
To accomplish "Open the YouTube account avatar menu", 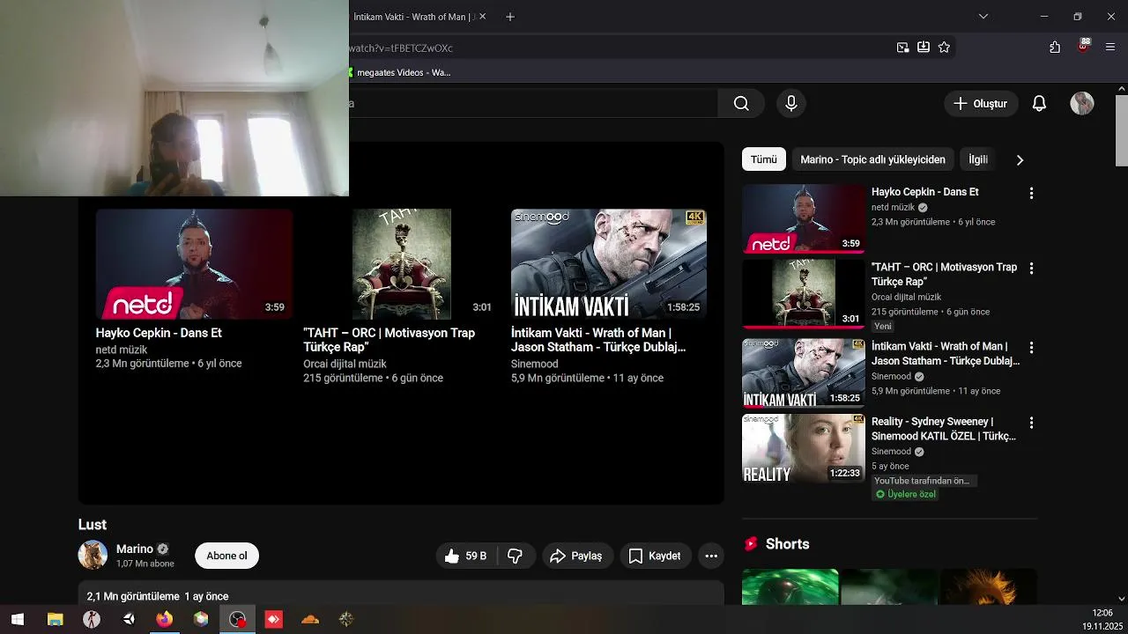I will tap(1082, 104).
